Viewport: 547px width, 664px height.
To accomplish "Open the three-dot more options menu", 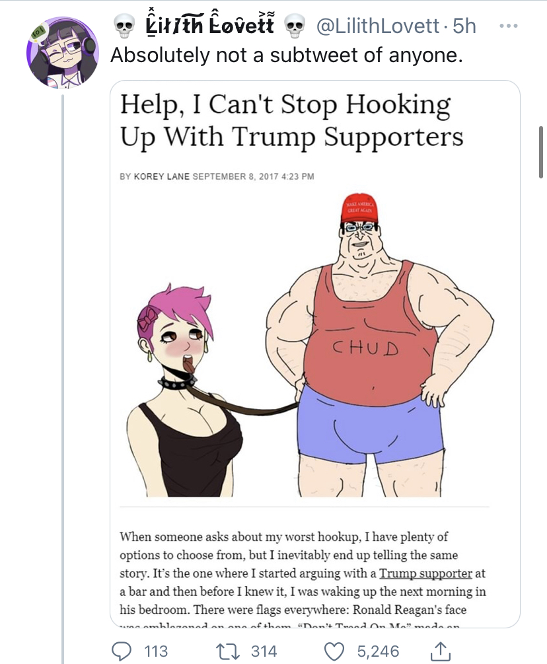I will pyautogui.click(x=507, y=26).
